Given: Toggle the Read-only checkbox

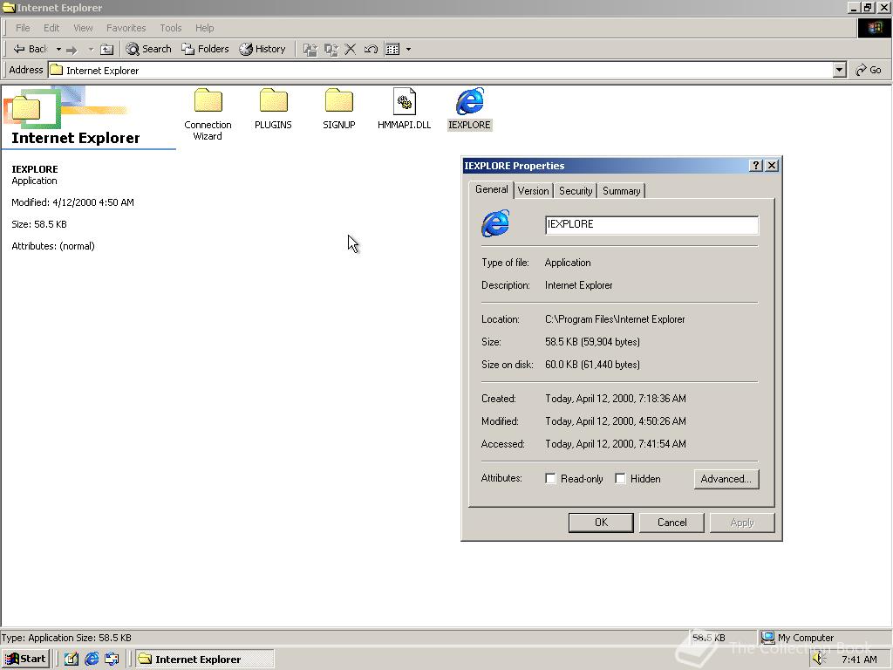Looking at the screenshot, I should 550,479.
